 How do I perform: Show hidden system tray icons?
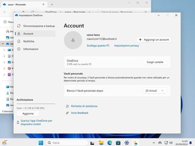pos(154,143)
